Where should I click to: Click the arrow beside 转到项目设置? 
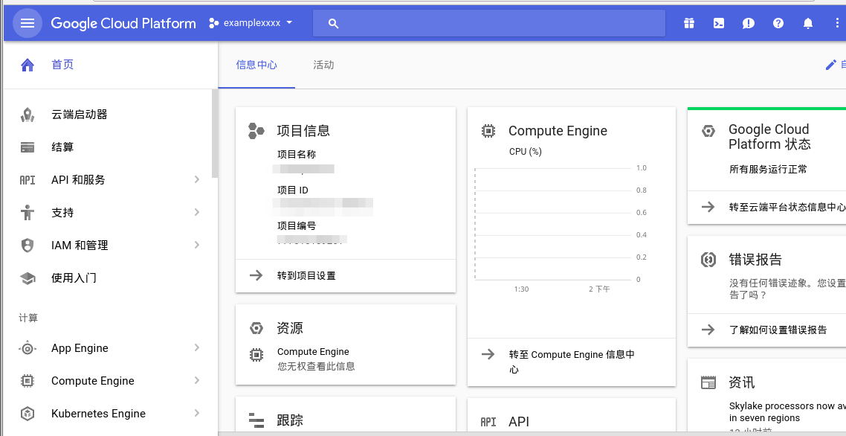[256, 275]
